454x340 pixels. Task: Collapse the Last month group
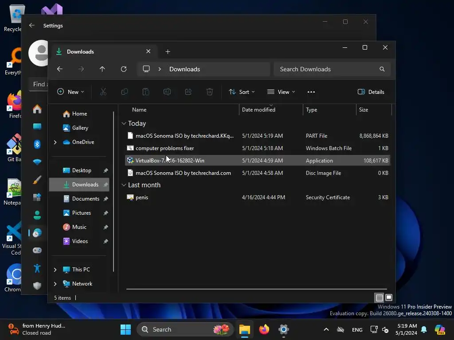[124, 185]
